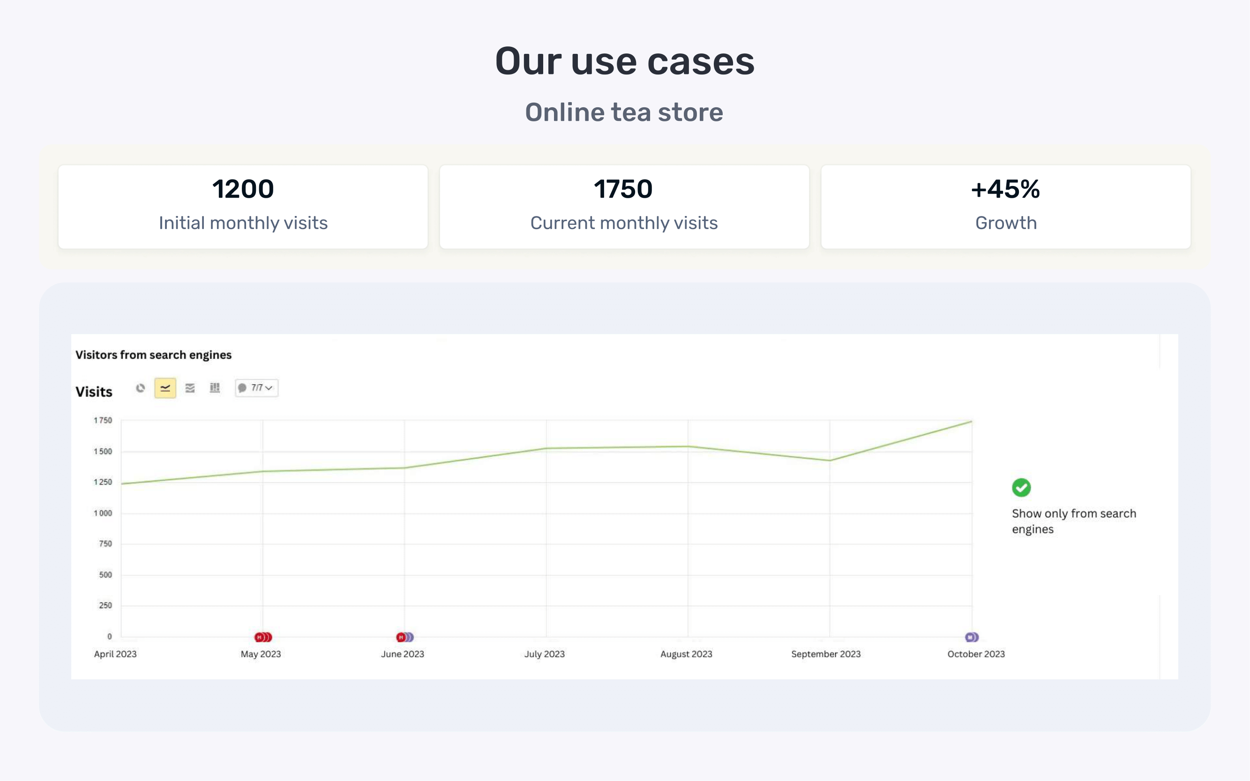Click the 'Online tea store' subtitle
1250x781 pixels.
click(x=624, y=112)
